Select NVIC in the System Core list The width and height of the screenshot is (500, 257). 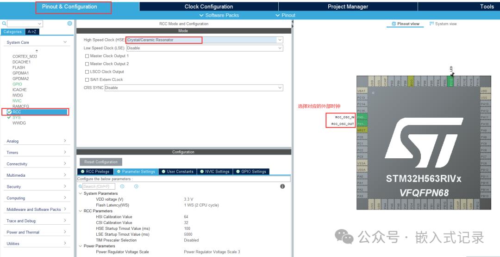17,101
